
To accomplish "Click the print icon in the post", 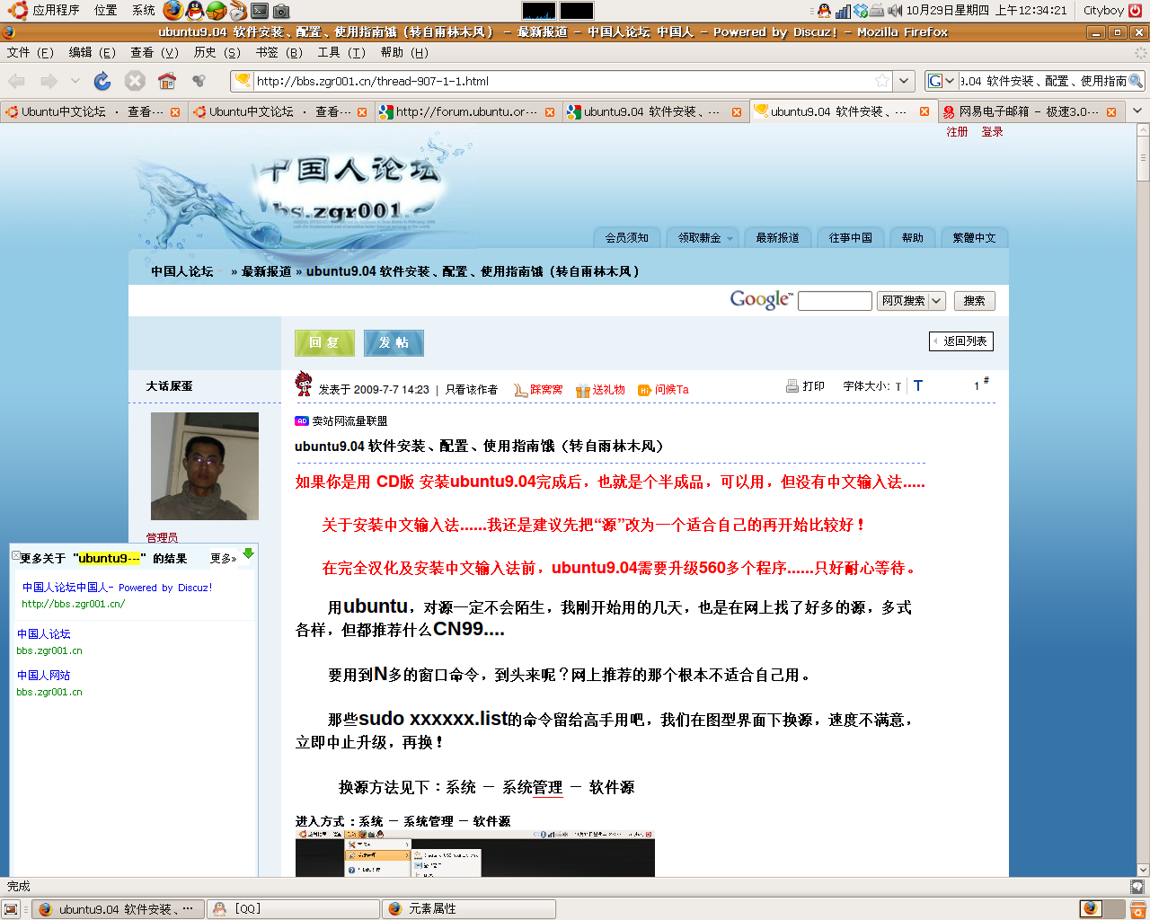I will (792, 386).
